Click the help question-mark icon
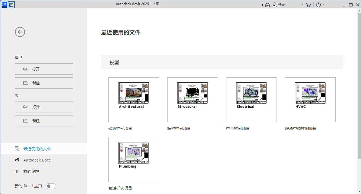The image size is (361, 194). [318, 5]
